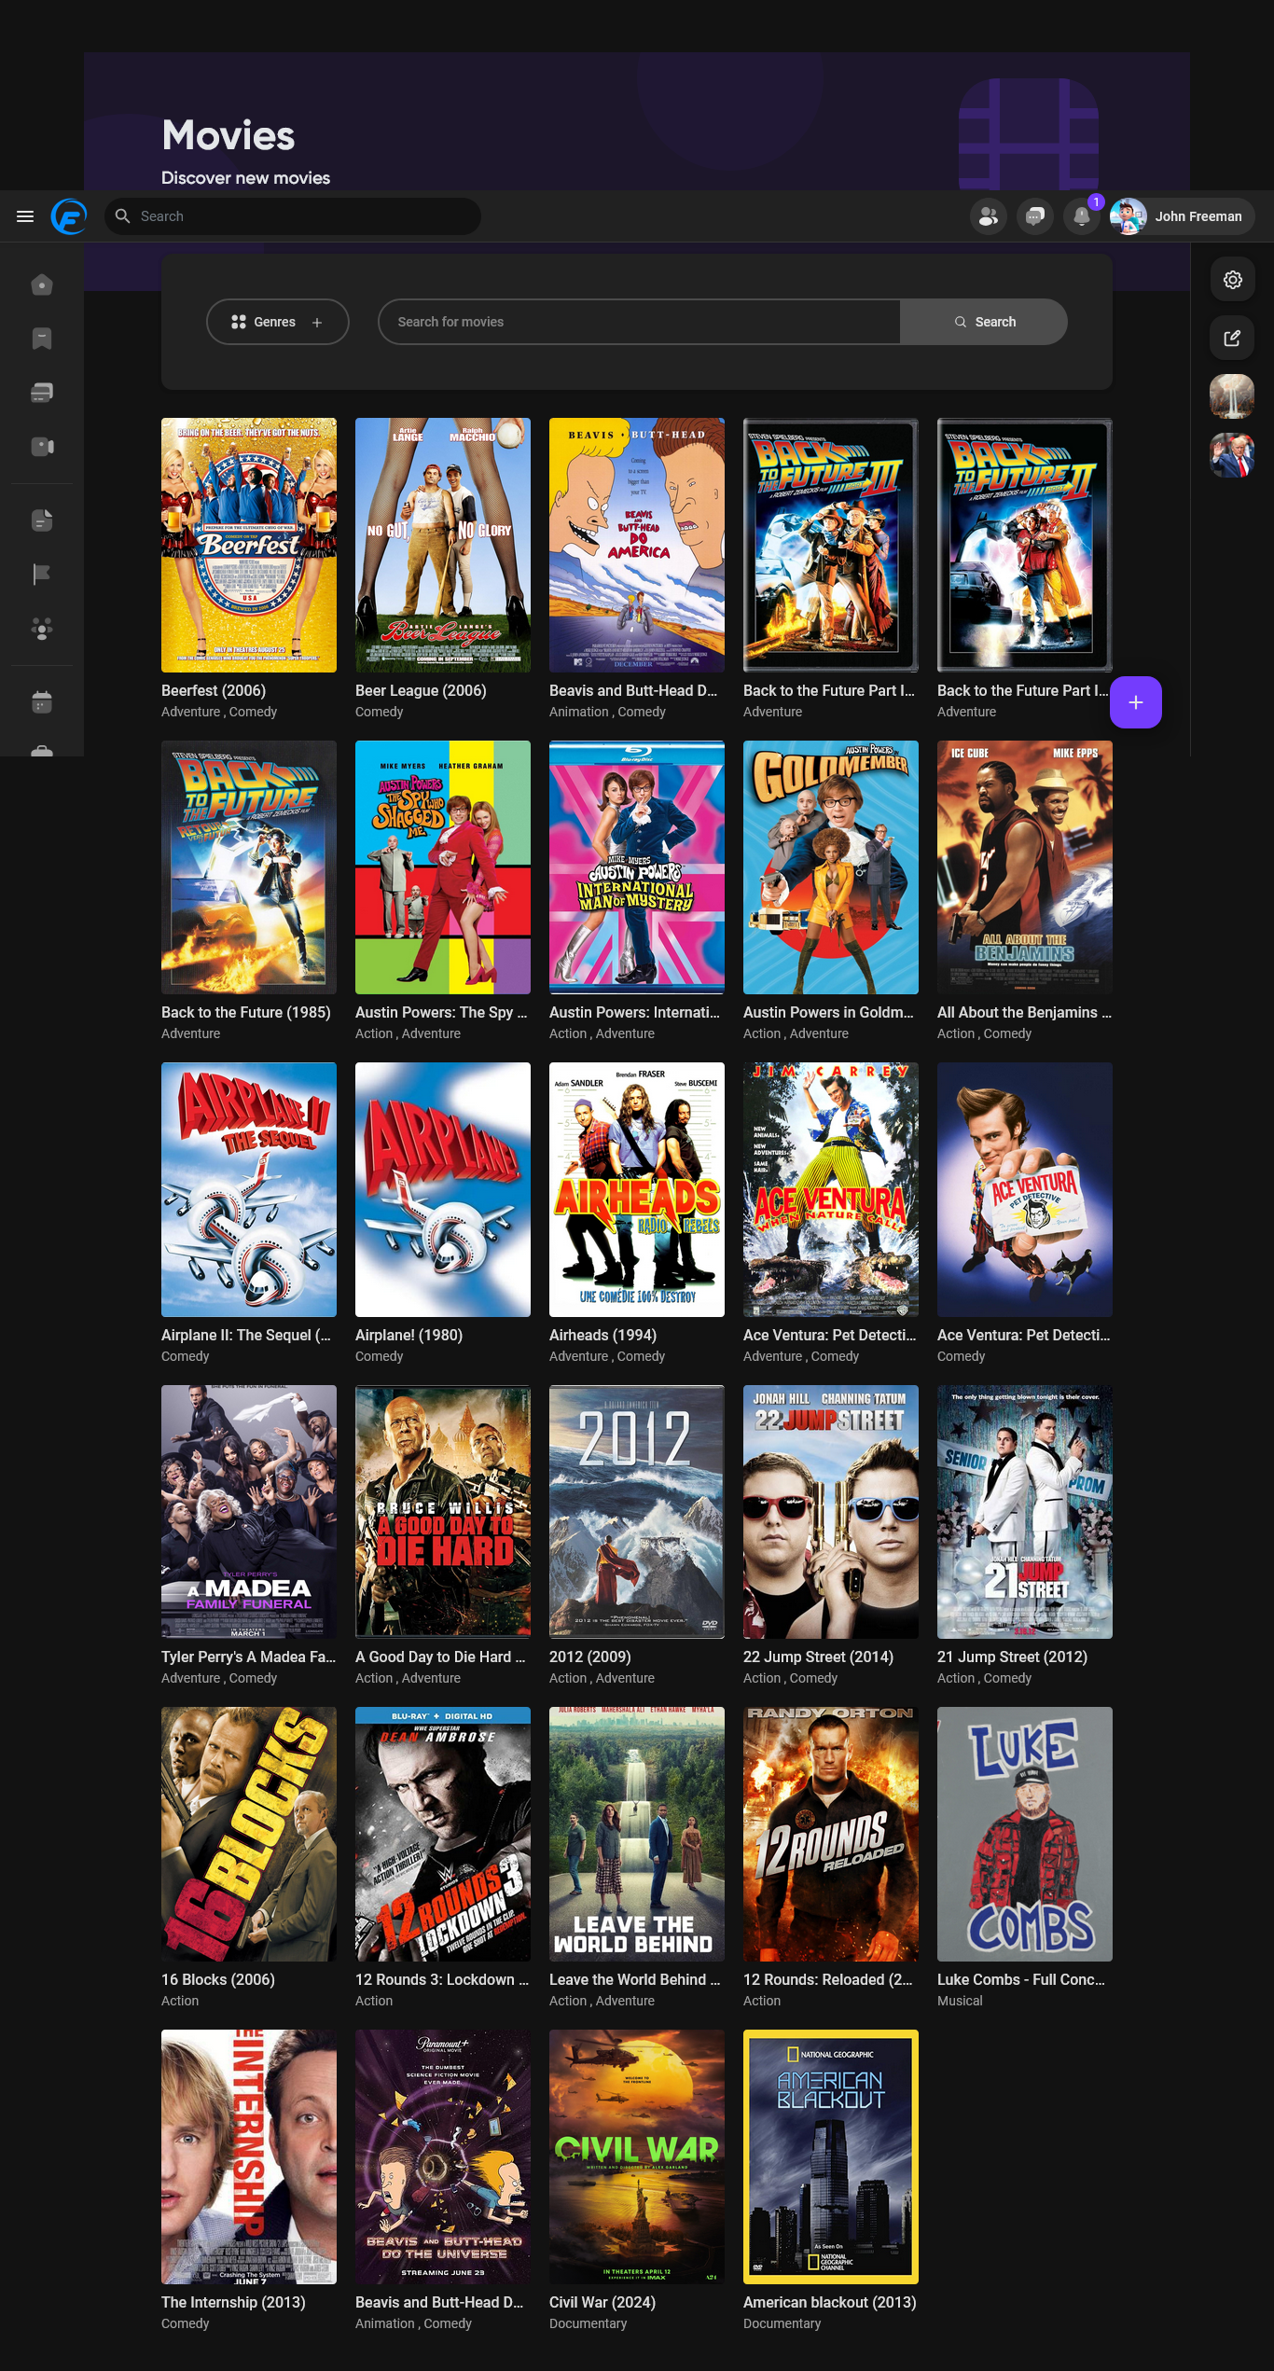Open '2012 (2009)' title link
This screenshot has height=2371, width=1274.
[x=589, y=1657]
